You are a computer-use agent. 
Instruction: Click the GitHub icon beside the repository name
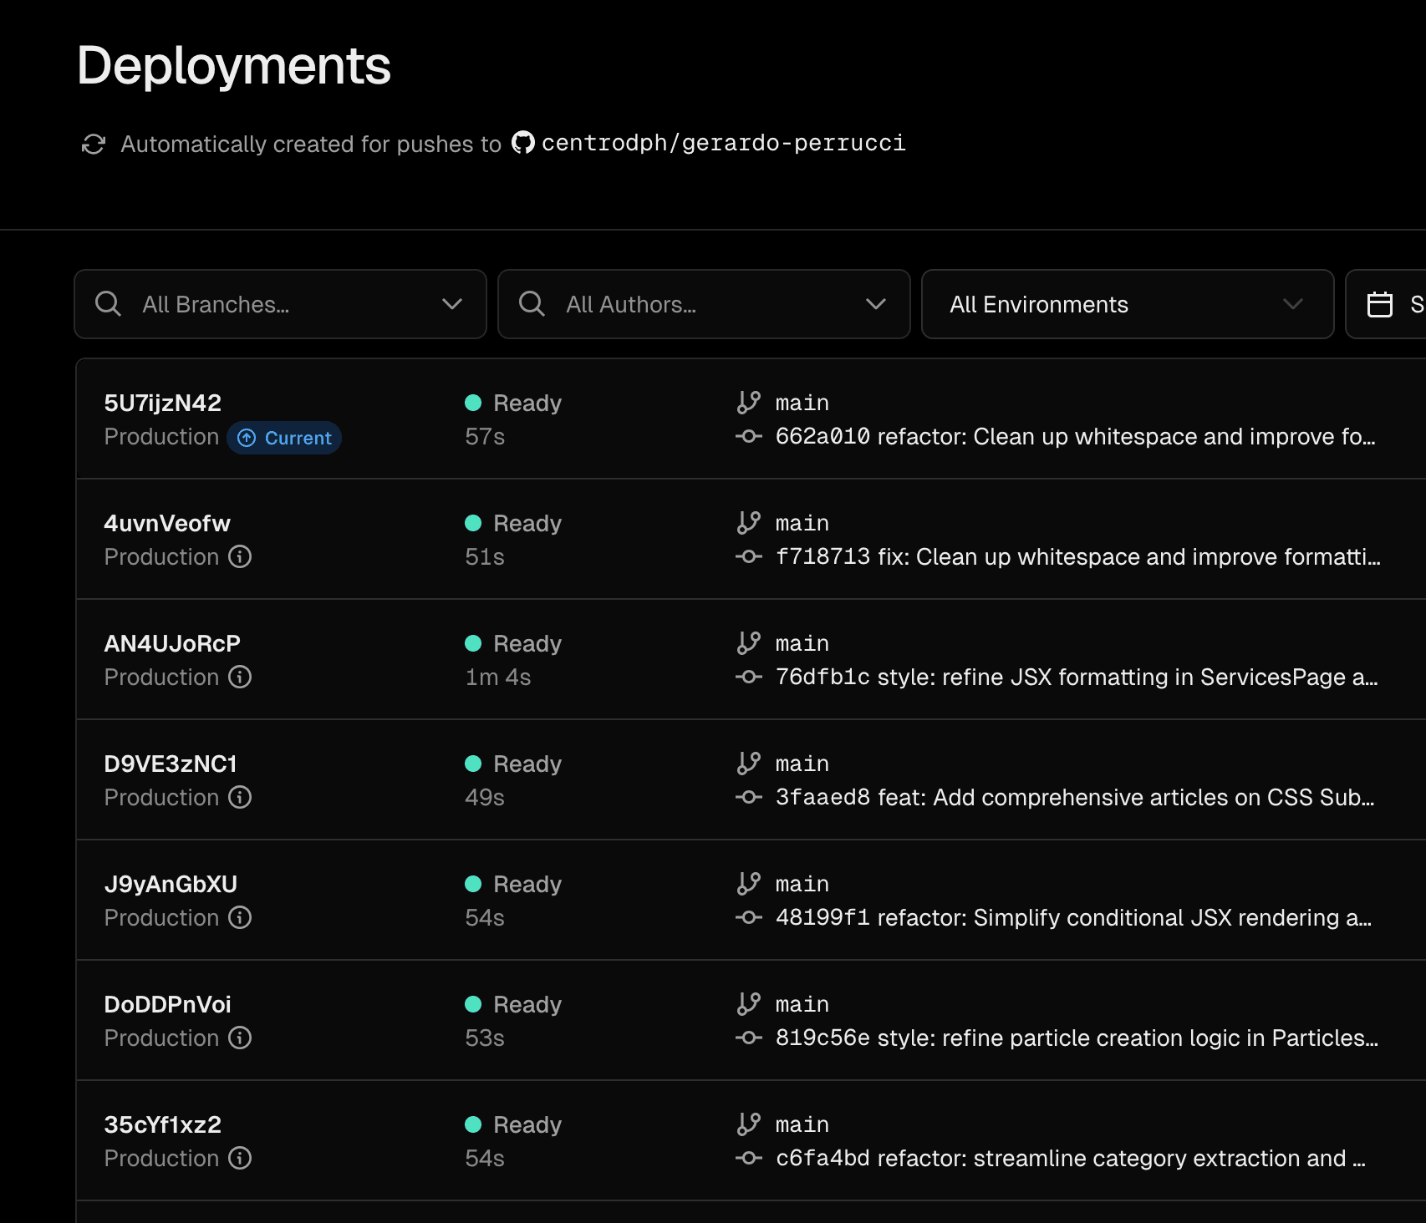(x=522, y=143)
